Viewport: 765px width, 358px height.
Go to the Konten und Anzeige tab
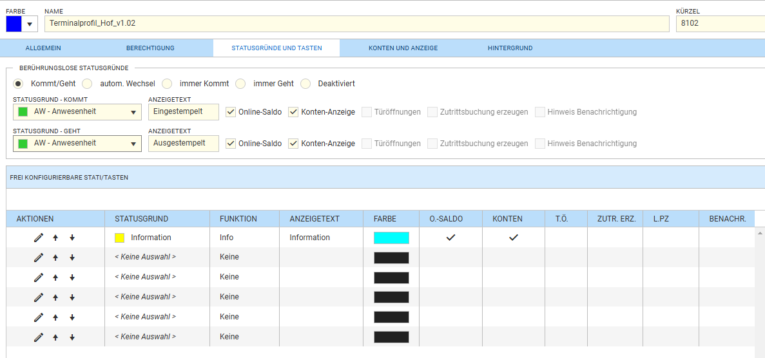403,48
